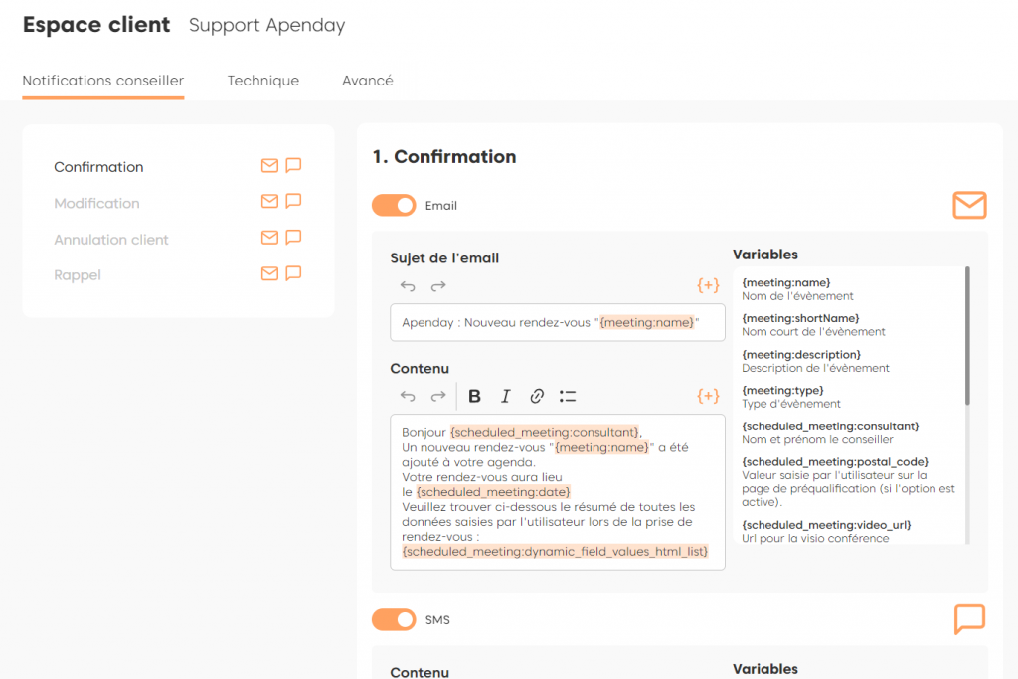Click the SMS icon beside Rappel
Viewport: 1018px width, 679px height.
coord(293,273)
